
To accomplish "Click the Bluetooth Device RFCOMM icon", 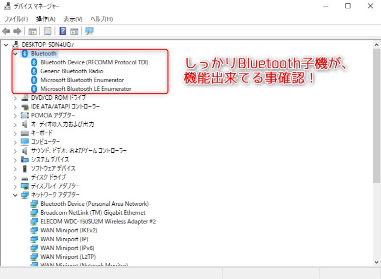I will pos(34,62).
